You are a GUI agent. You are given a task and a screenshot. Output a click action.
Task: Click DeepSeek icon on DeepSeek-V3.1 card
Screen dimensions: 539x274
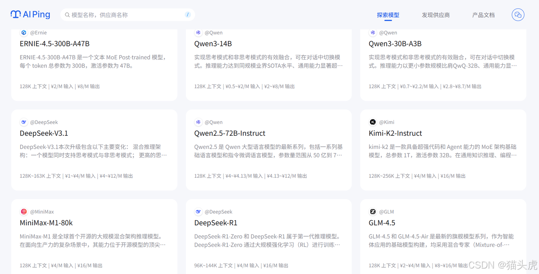[x=24, y=122]
